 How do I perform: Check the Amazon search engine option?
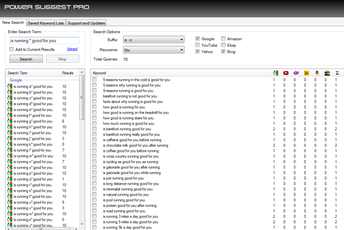tap(223, 39)
